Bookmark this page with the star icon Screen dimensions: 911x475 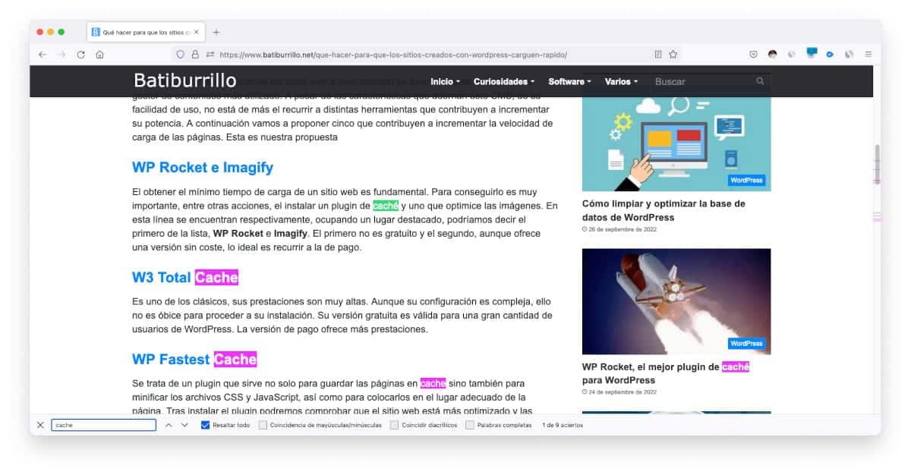tap(673, 55)
